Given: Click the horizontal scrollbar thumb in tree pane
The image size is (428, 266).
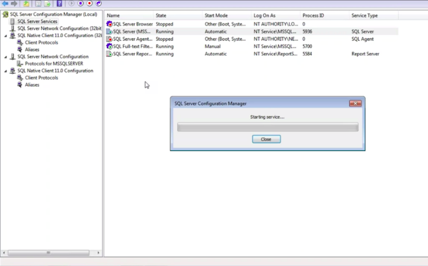Looking at the screenshot, I should tap(49, 253).
